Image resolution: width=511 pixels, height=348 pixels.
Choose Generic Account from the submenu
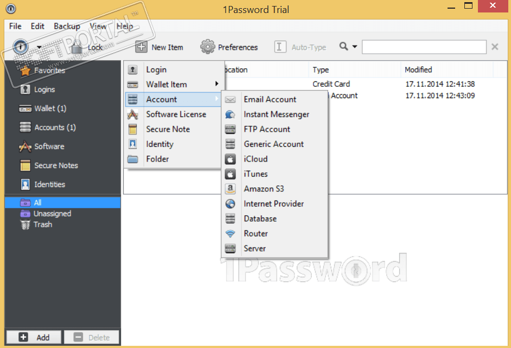click(x=274, y=144)
